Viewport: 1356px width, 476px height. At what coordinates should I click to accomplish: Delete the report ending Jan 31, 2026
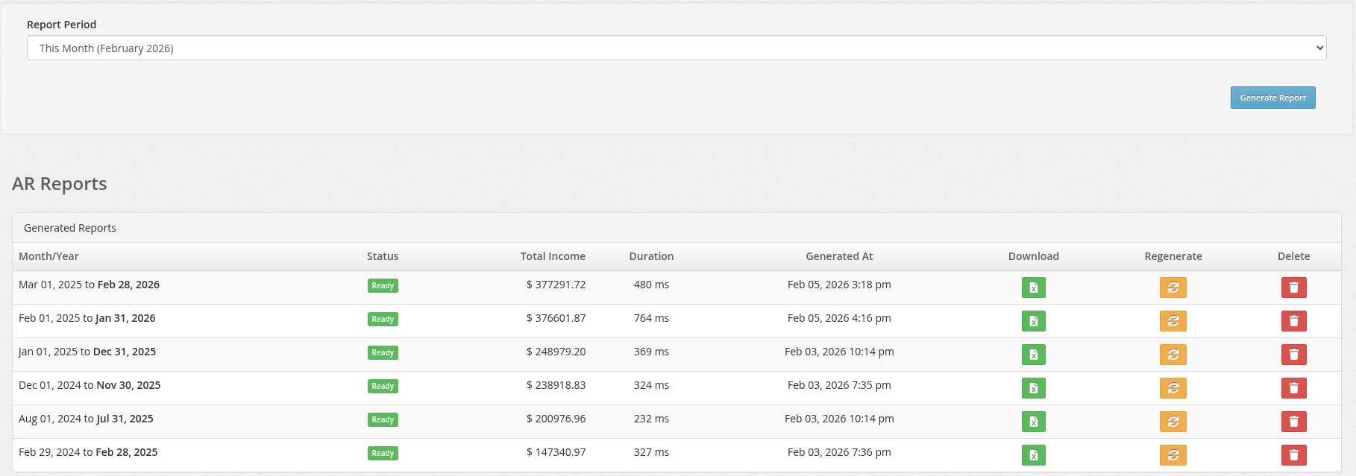tap(1293, 321)
